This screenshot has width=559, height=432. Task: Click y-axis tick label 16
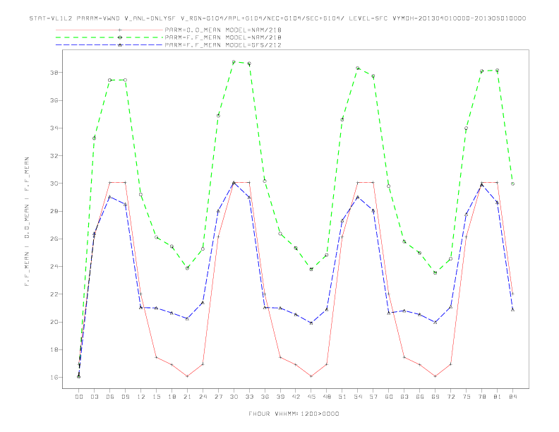[x=55, y=377]
